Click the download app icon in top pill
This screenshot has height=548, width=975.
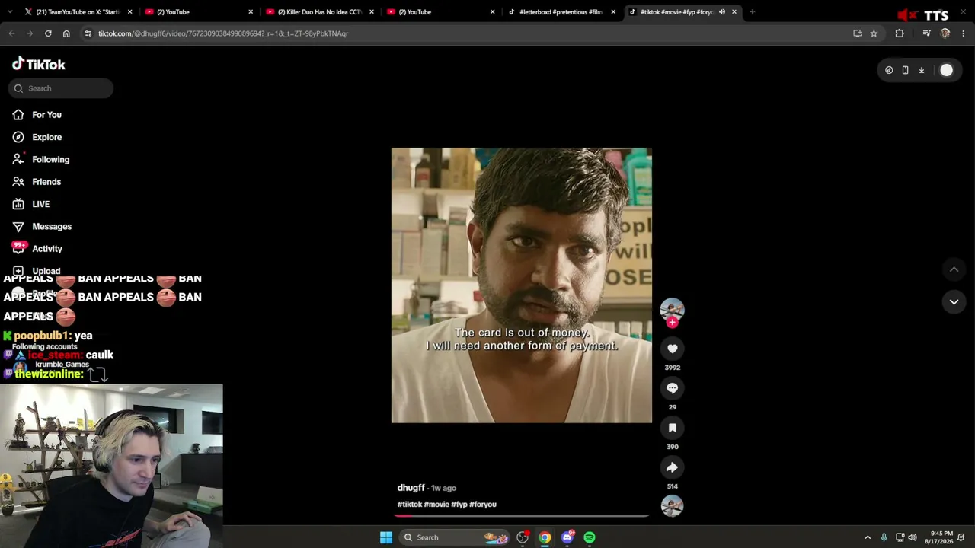coord(921,70)
